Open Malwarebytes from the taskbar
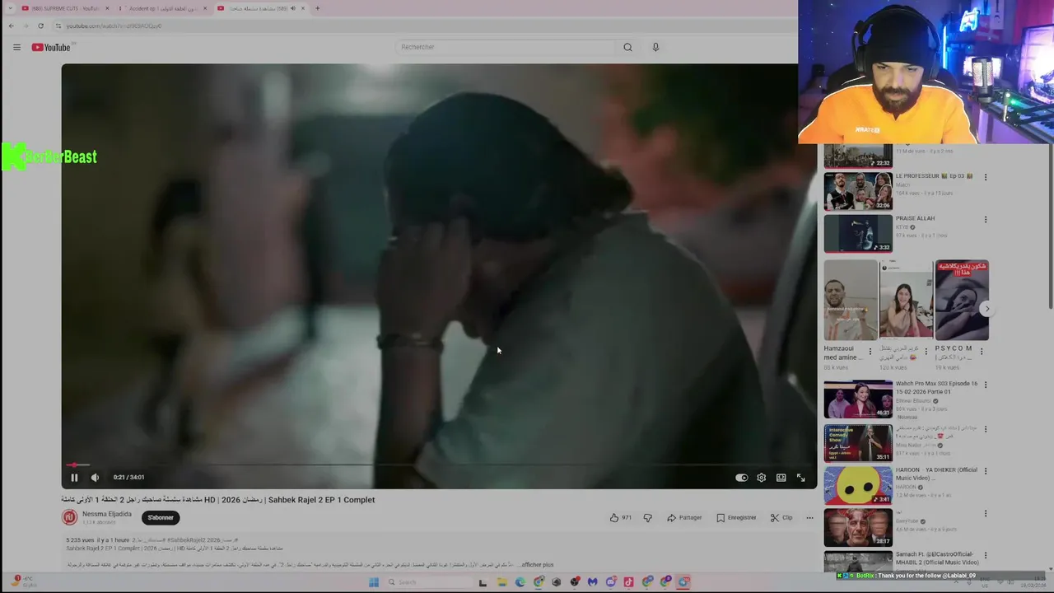 [x=593, y=582]
